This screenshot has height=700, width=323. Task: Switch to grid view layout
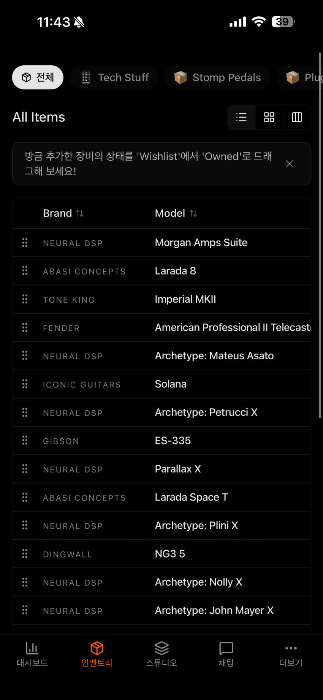(269, 117)
